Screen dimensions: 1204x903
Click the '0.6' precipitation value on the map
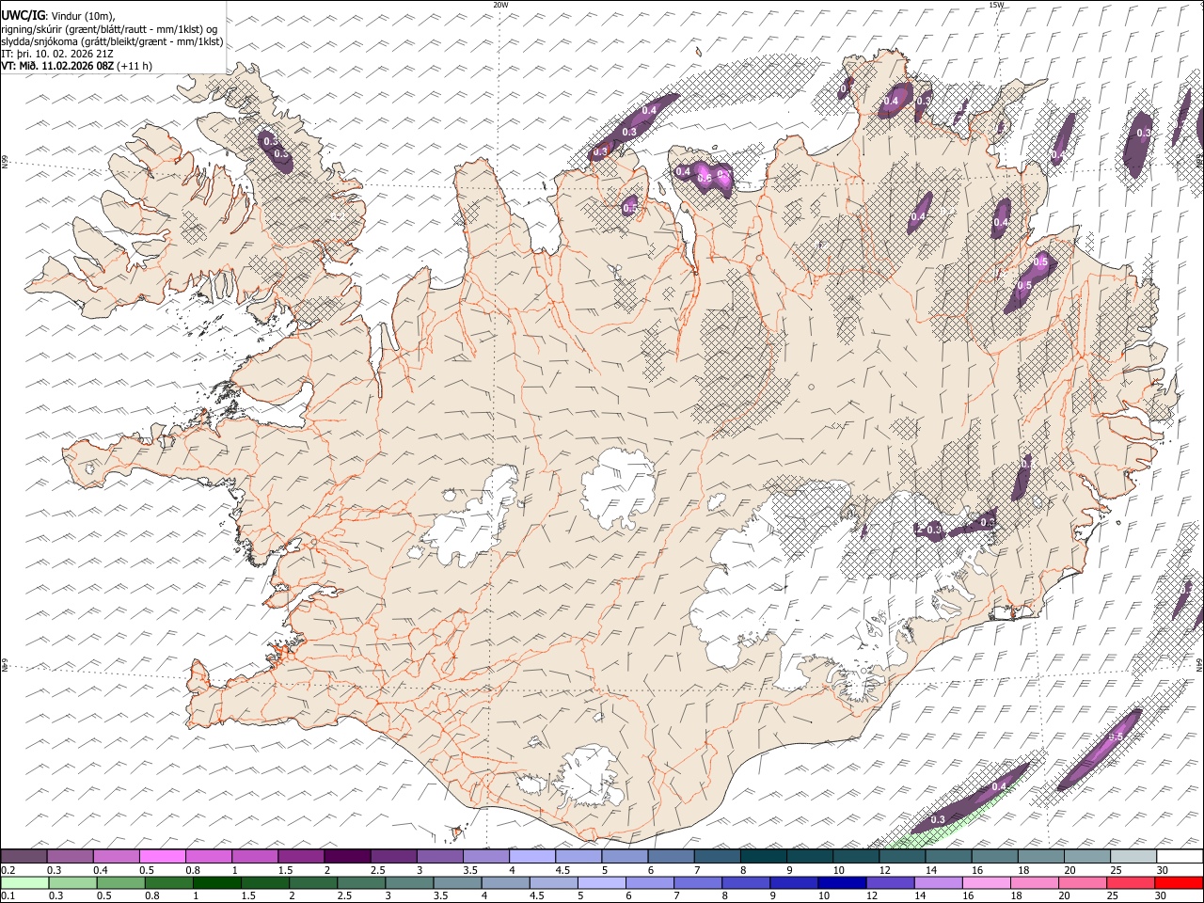point(704,178)
